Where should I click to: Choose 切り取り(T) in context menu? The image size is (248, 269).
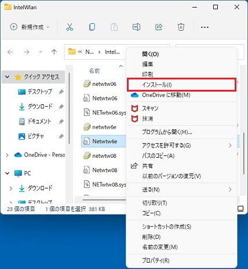point(181,203)
